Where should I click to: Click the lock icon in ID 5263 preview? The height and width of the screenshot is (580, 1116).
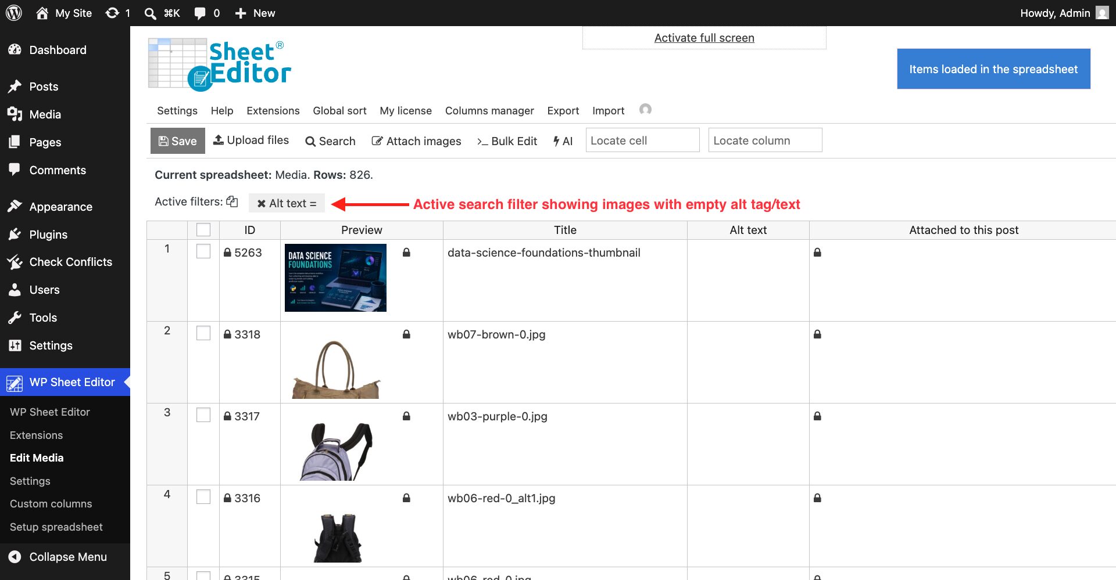point(406,253)
